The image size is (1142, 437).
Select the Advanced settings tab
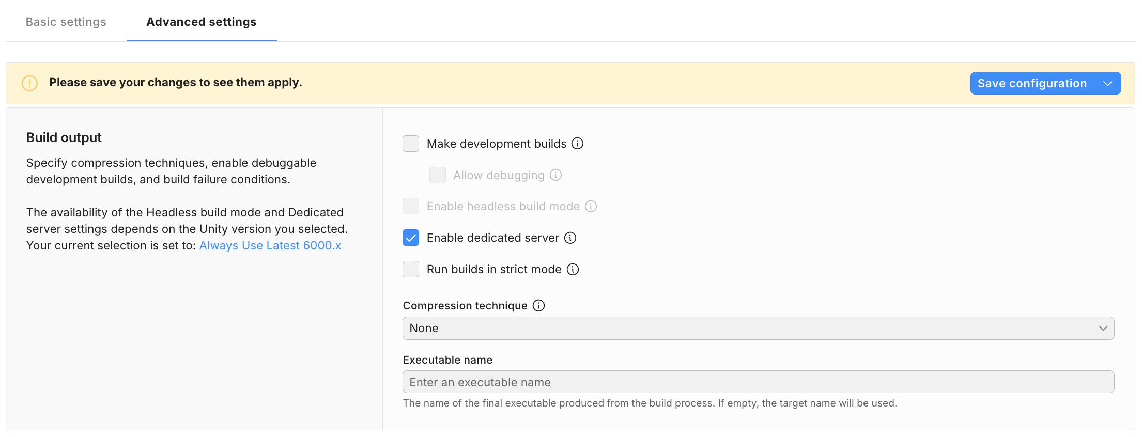pos(202,22)
